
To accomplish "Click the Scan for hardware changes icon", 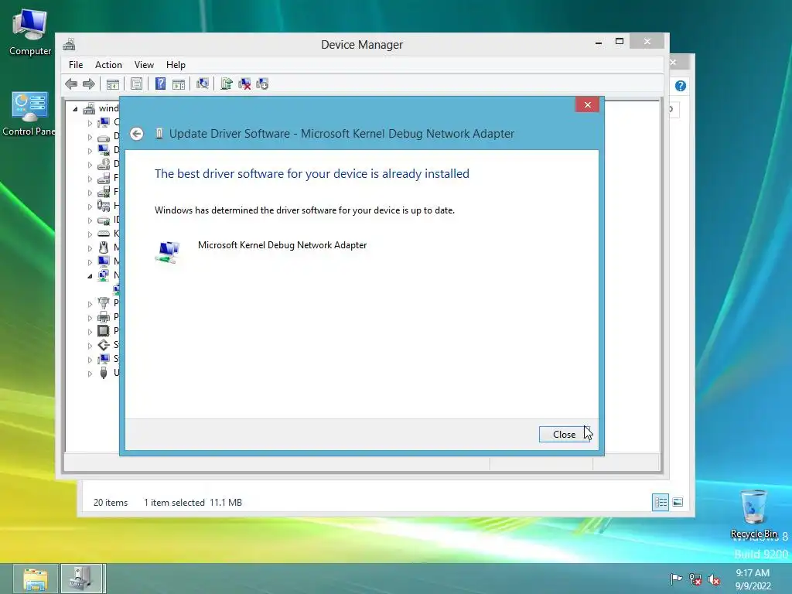I will (x=203, y=84).
